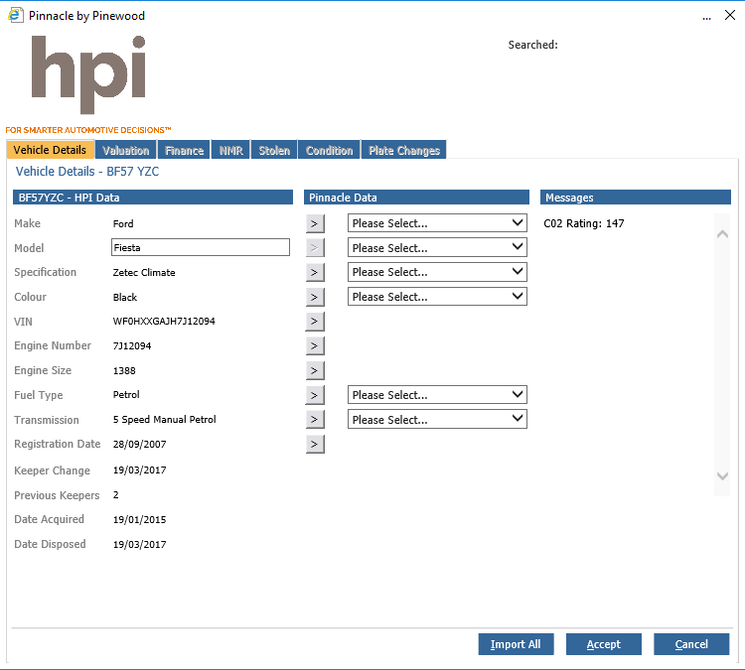Close the Pinnacle by Pinewood window
The image size is (745, 670).
730,15
